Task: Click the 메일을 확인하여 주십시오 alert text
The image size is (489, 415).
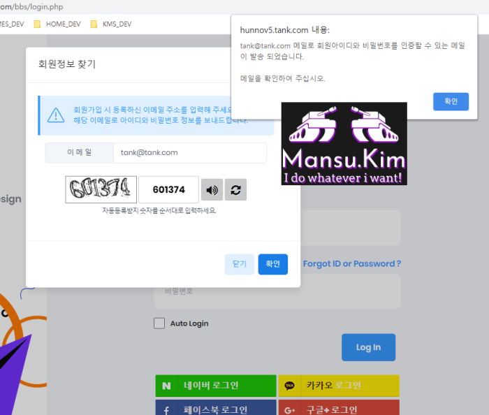Action: coord(282,78)
